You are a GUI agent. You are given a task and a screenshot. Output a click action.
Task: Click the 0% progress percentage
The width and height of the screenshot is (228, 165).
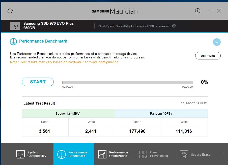(205, 82)
